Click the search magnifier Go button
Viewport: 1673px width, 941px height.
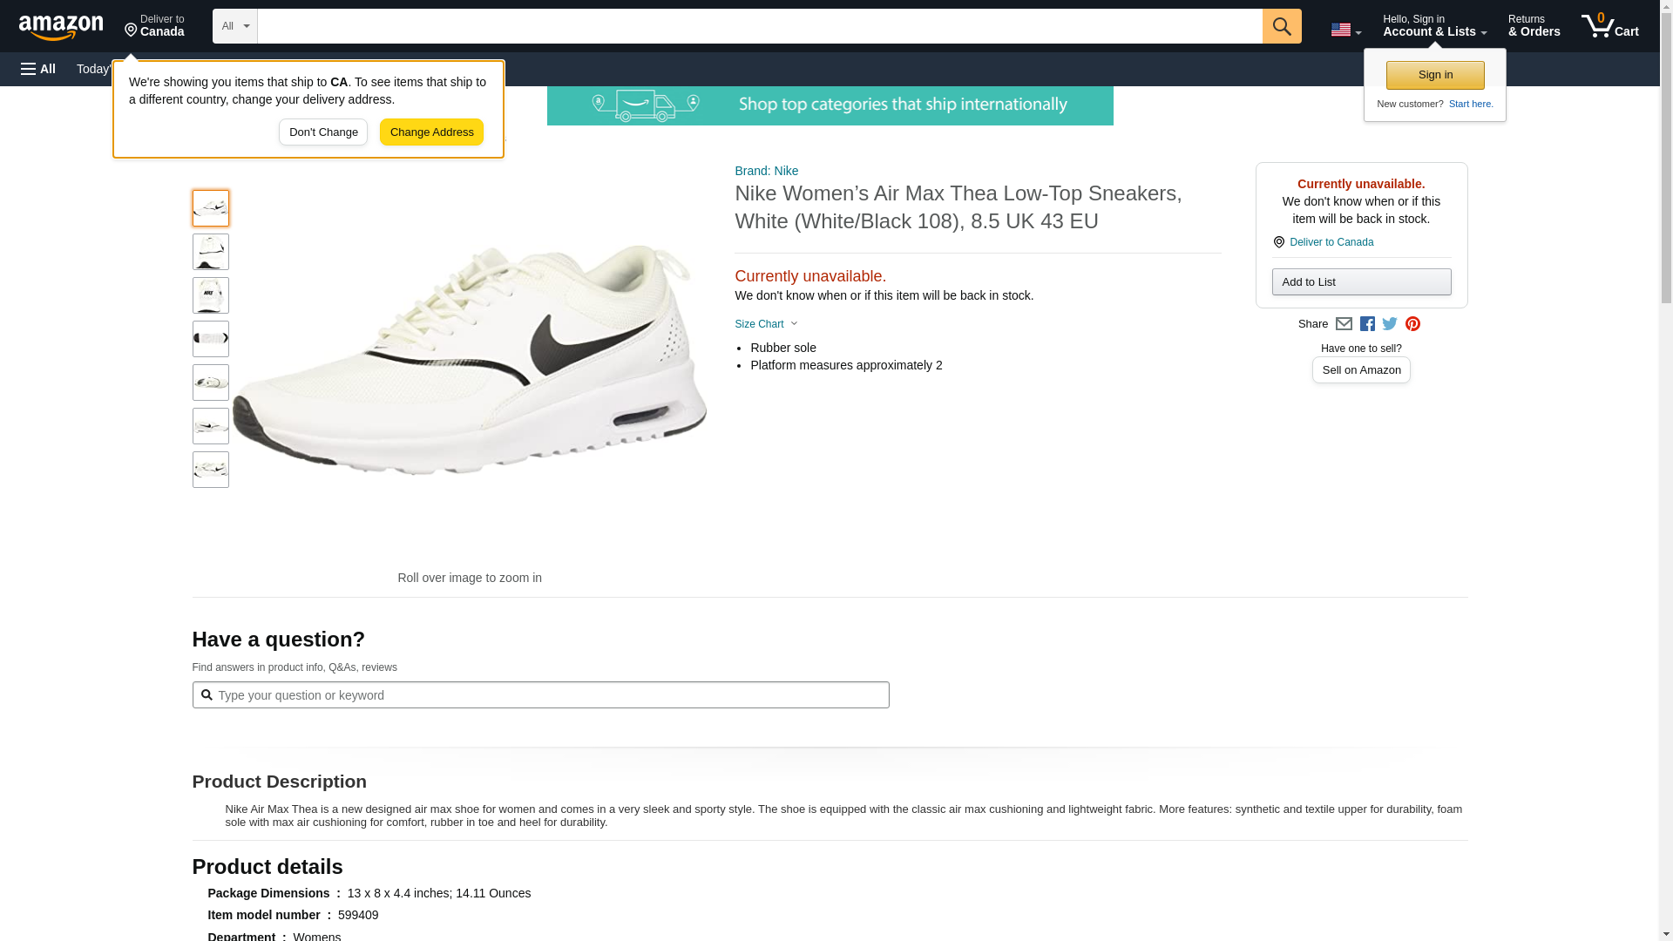(1281, 26)
